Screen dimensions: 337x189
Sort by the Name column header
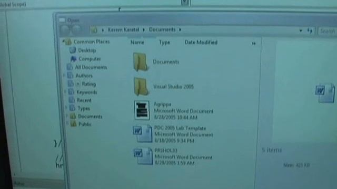pyautogui.click(x=137, y=43)
